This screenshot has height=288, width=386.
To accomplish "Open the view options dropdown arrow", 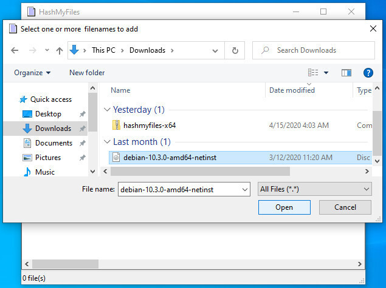I will click(x=326, y=73).
